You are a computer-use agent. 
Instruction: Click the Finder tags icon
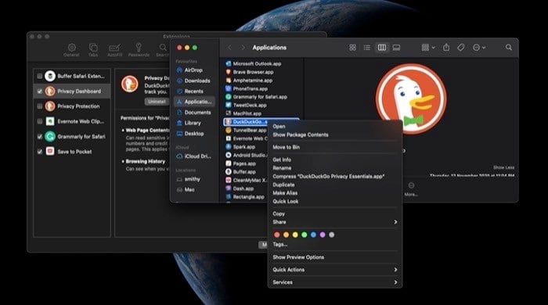(461, 48)
